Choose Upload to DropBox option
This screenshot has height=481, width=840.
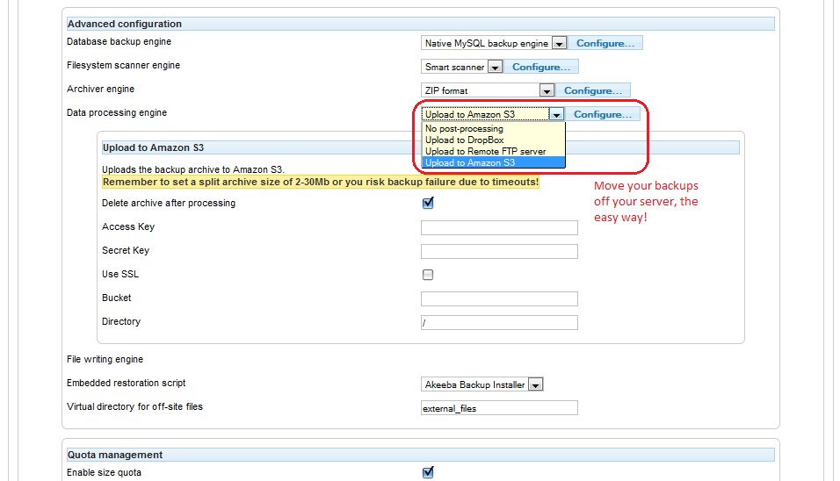(494, 140)
